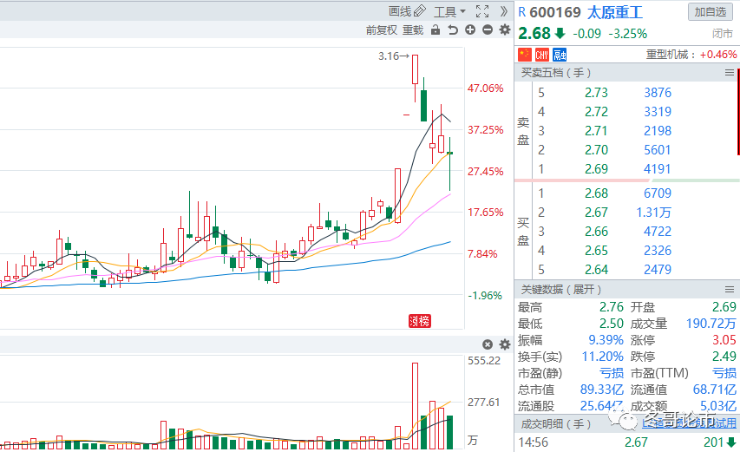Image resolution: width=740 pixels, height=452 pixels.
Task: Click the 闭市 market status label
Action: click(x=722, y=34)
